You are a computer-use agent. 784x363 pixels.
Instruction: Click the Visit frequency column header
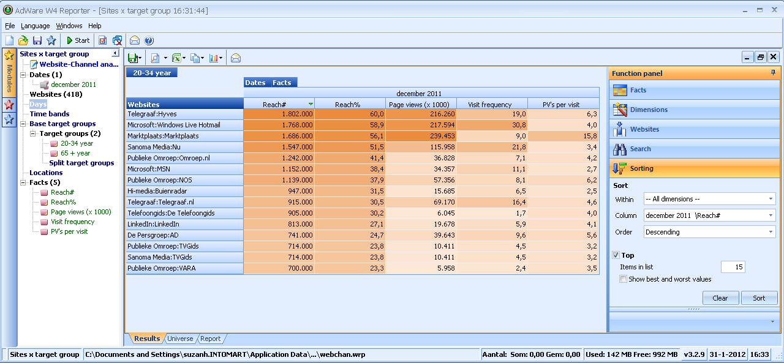492,104
